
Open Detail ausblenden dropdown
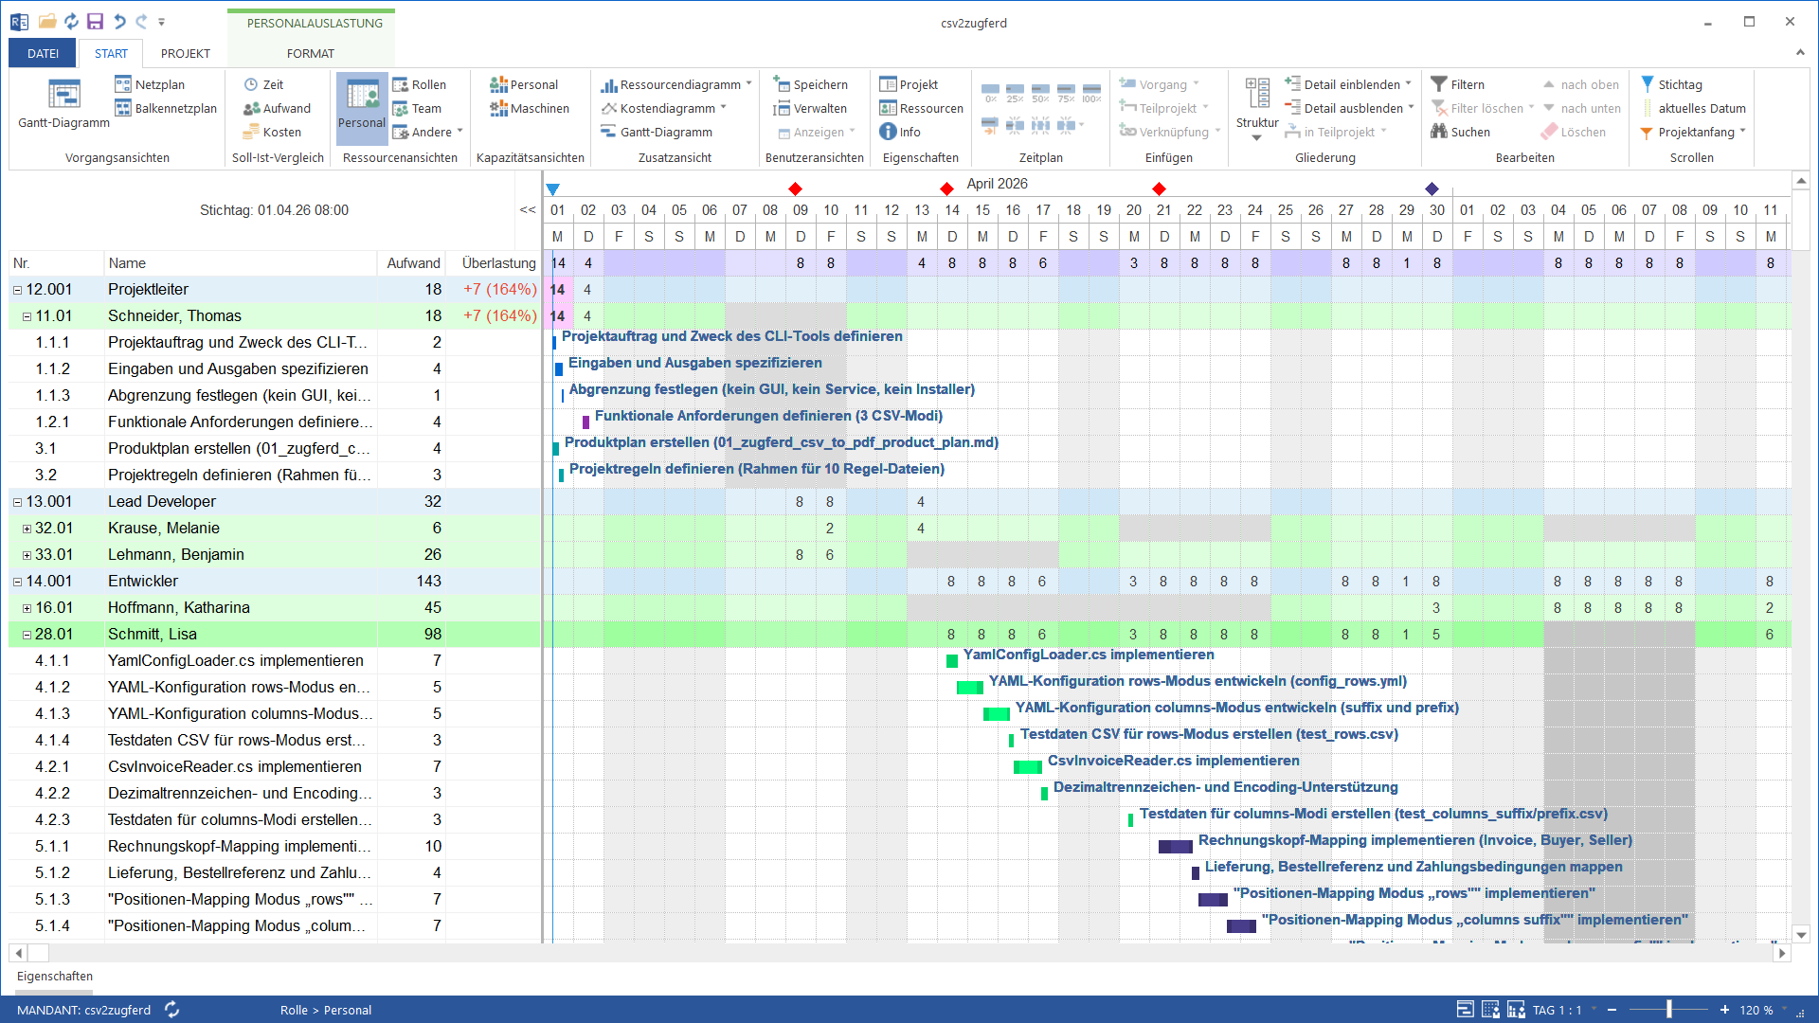(1350, 108)
